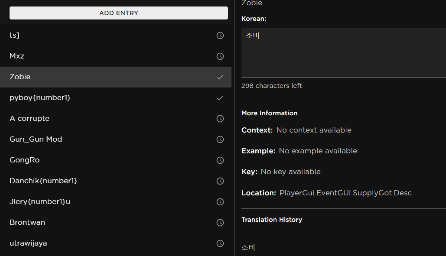
Task: Click the clock icon next to utrawijaya
Action: point(220,243)
